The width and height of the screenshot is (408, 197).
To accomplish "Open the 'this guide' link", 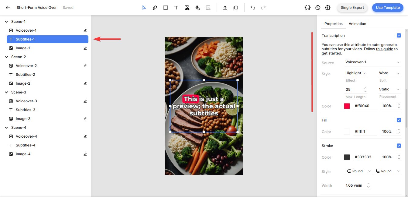I will pyautogui.click(x=384, y=49).
